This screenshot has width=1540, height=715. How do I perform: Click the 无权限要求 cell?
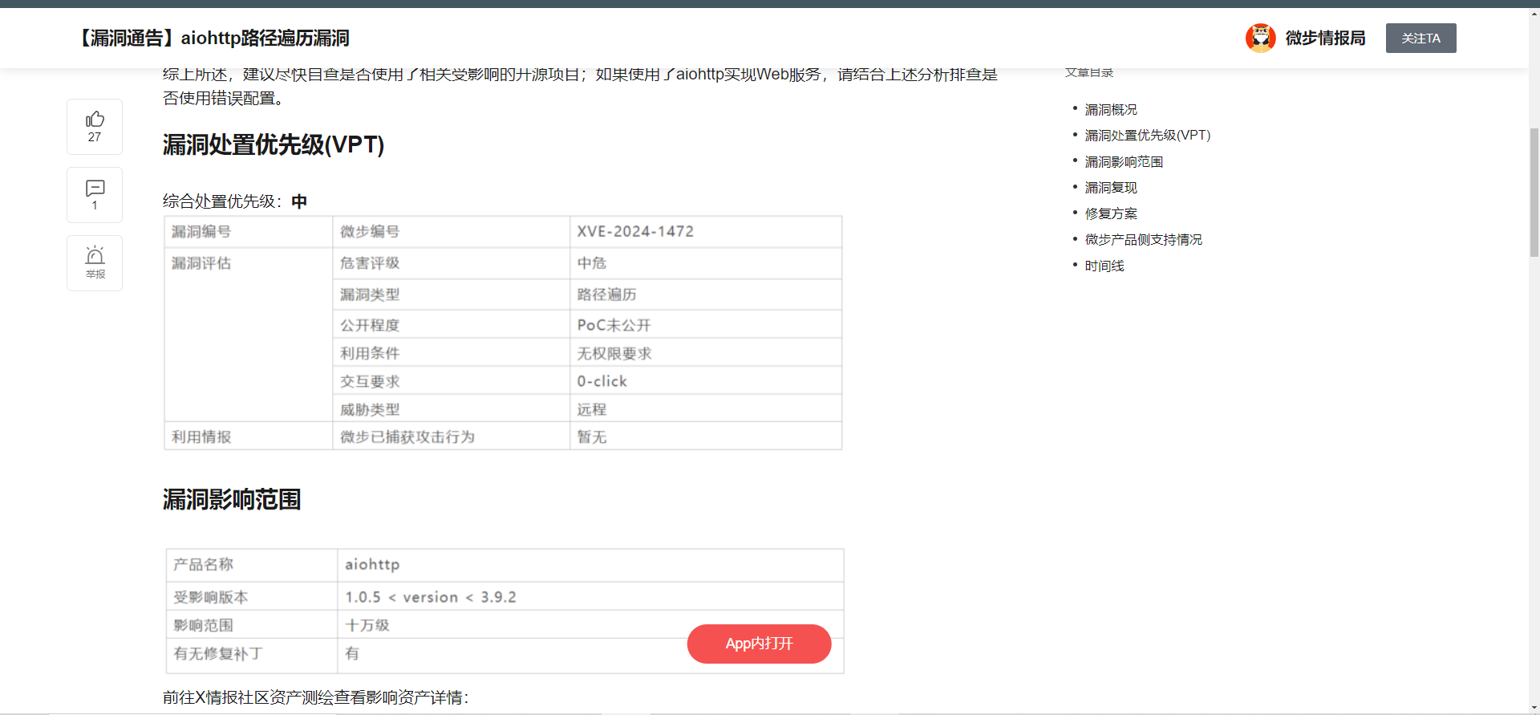coord(706,352)
